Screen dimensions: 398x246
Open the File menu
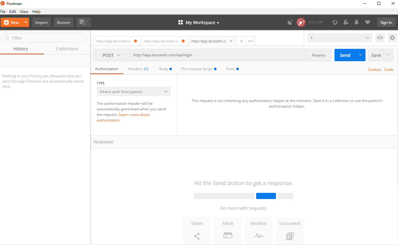pyautogui.click(x=3, y=11)
